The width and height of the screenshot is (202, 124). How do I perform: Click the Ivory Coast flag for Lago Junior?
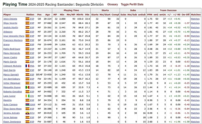click(27, 96)
